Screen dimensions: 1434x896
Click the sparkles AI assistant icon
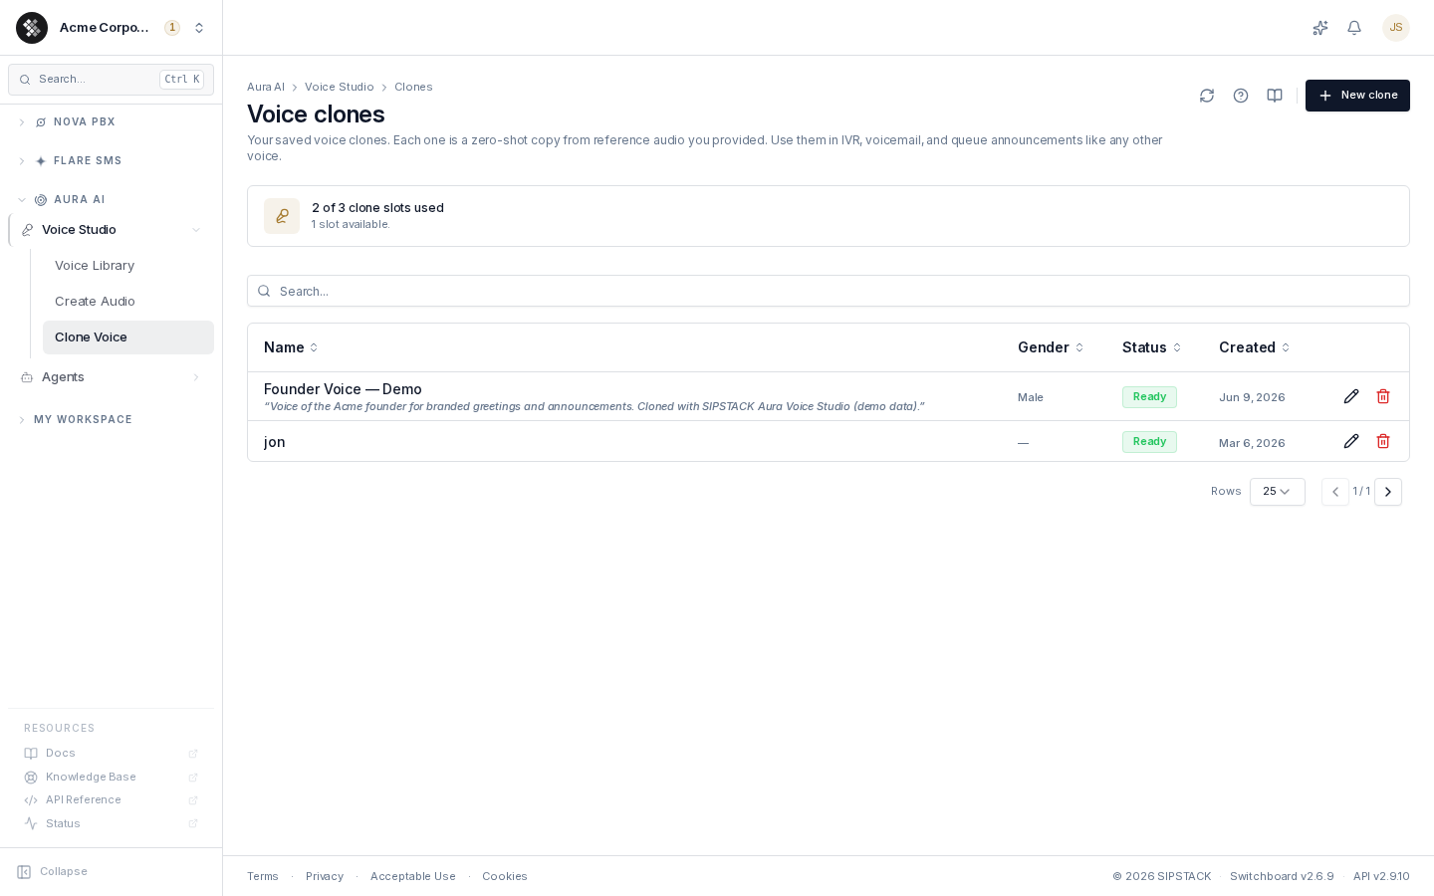click(x=1320, y=28)
